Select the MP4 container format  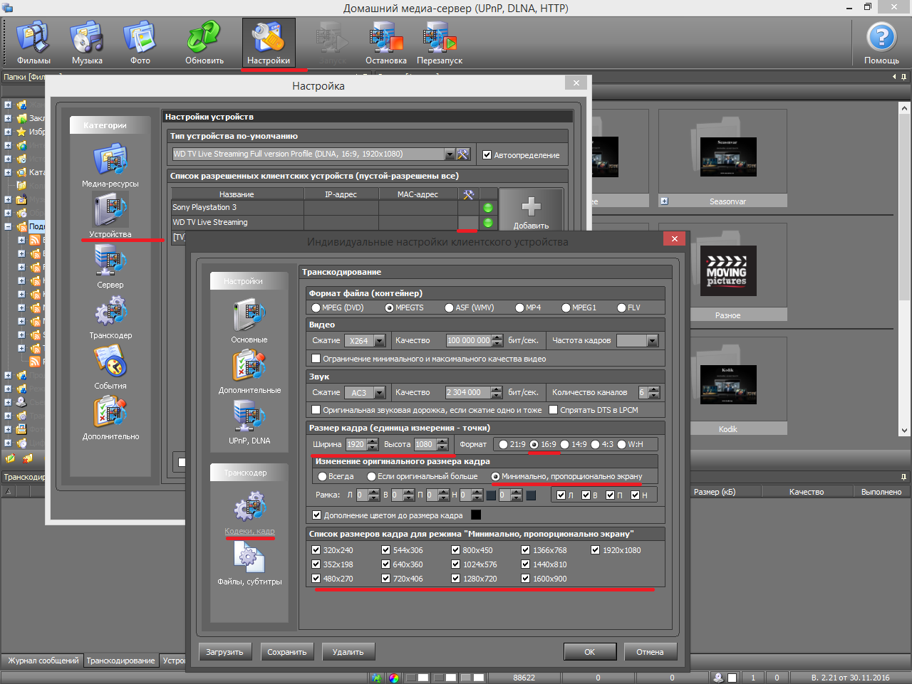(520, 308)
